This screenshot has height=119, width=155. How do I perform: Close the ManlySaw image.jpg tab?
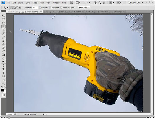41,12
